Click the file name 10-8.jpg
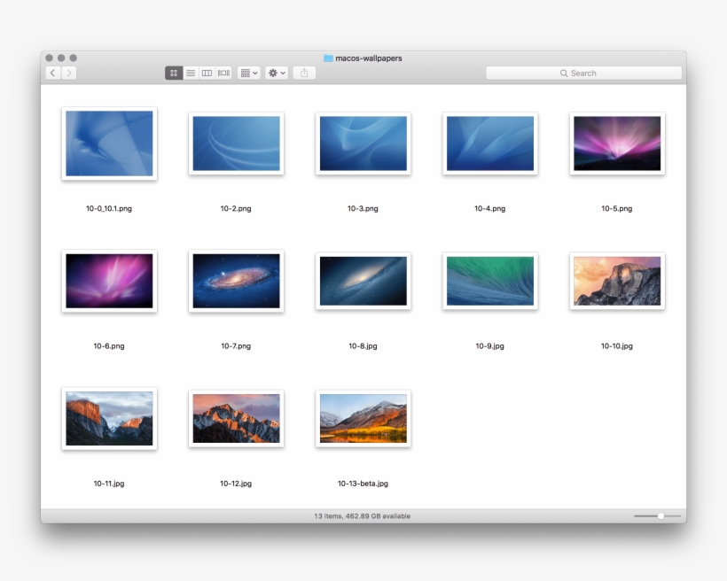727x581 pixels. click(363, 346)
